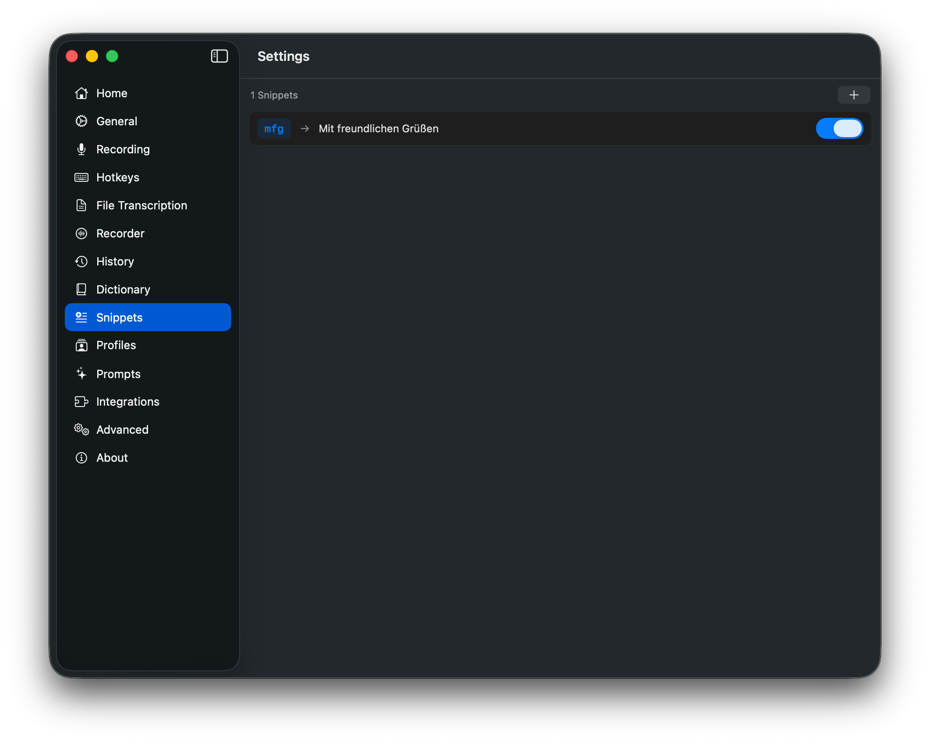Viewport: 930px width, 743px height.
Task: Click the Recording microphone icon
Action: coord(81,149)
